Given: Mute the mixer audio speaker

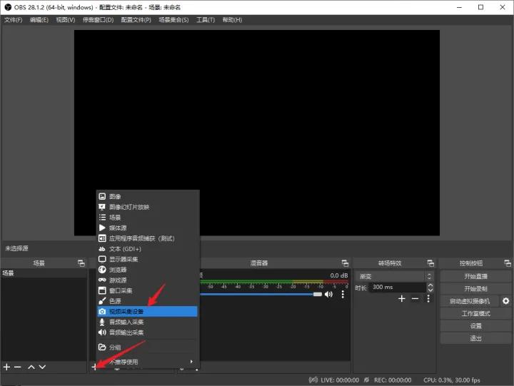Looking at the screenshot, I should [328, 294].
